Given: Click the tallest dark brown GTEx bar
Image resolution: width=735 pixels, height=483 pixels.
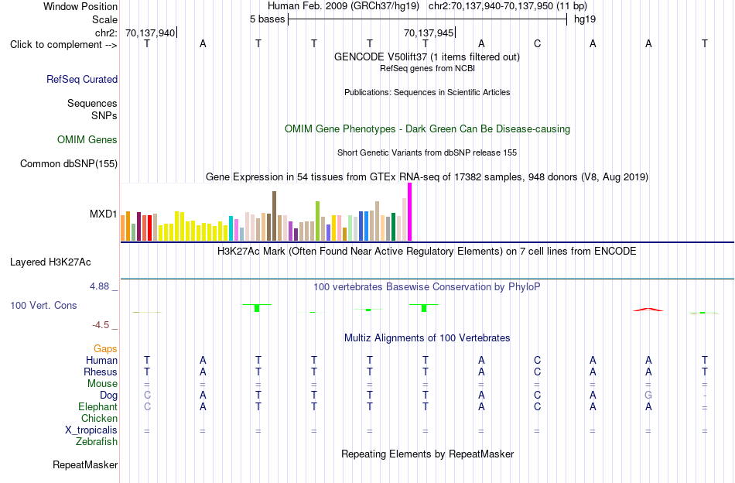Looking at the screenshot, I should (x=274, y=216).
